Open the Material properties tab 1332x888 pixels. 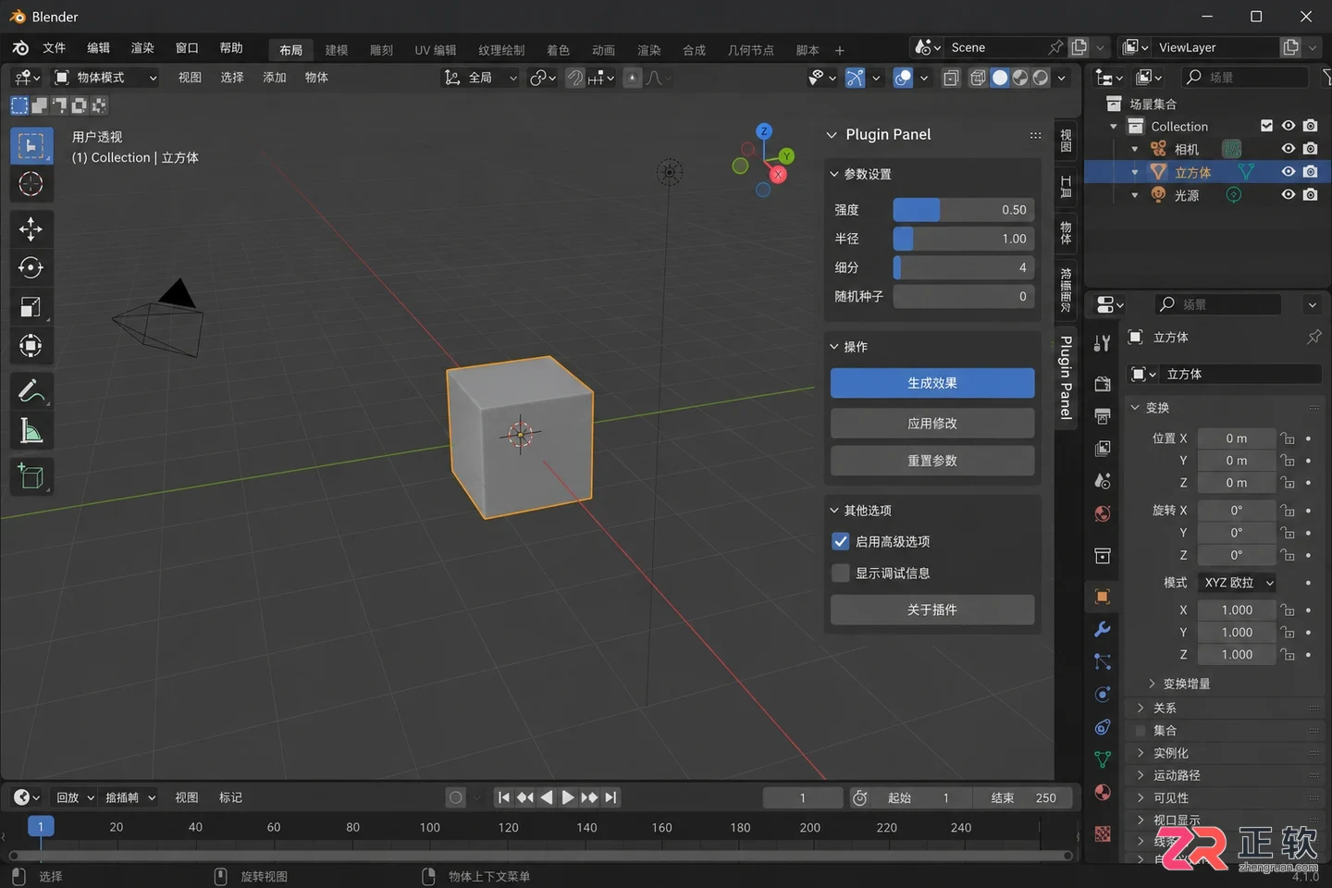[x=1102, y=792]
